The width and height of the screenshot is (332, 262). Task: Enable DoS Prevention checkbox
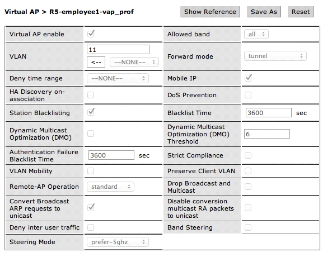click(x=248, y=95)
